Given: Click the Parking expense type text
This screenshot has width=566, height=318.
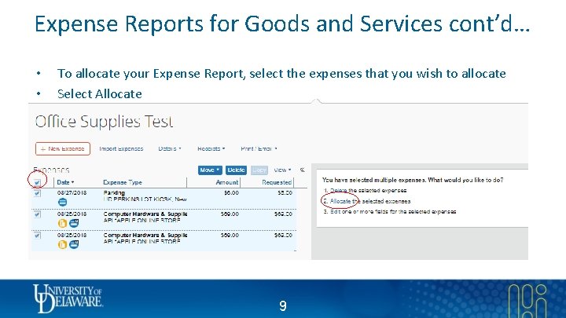Looking at the screenshot, I should pos(114,192).
